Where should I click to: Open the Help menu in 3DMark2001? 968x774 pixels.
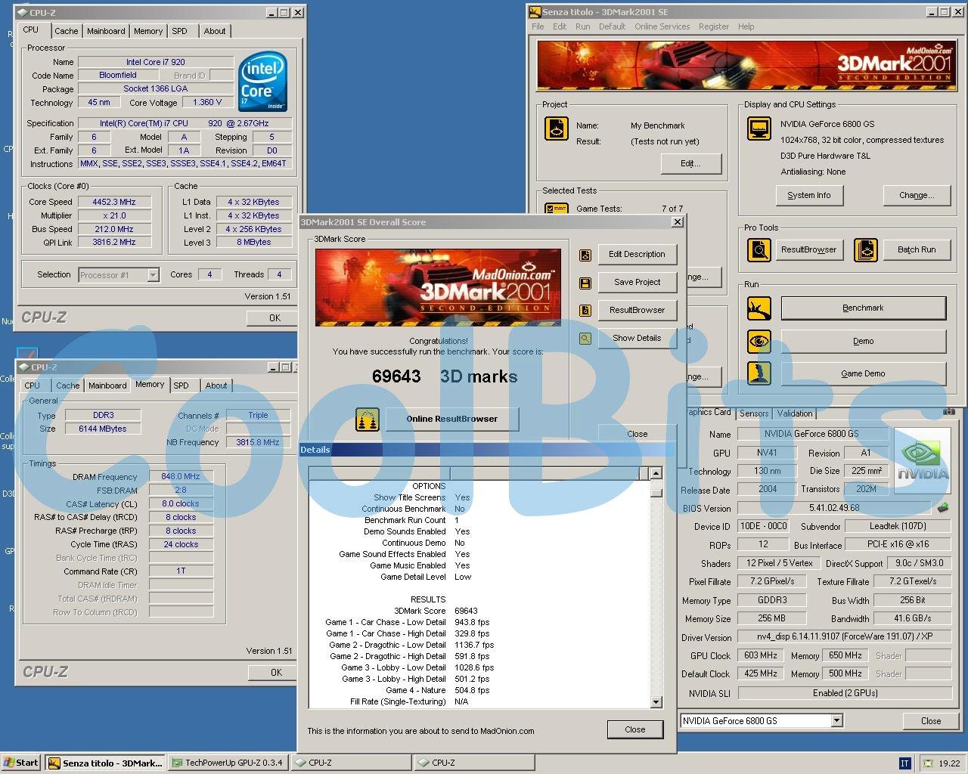[746, 26]
